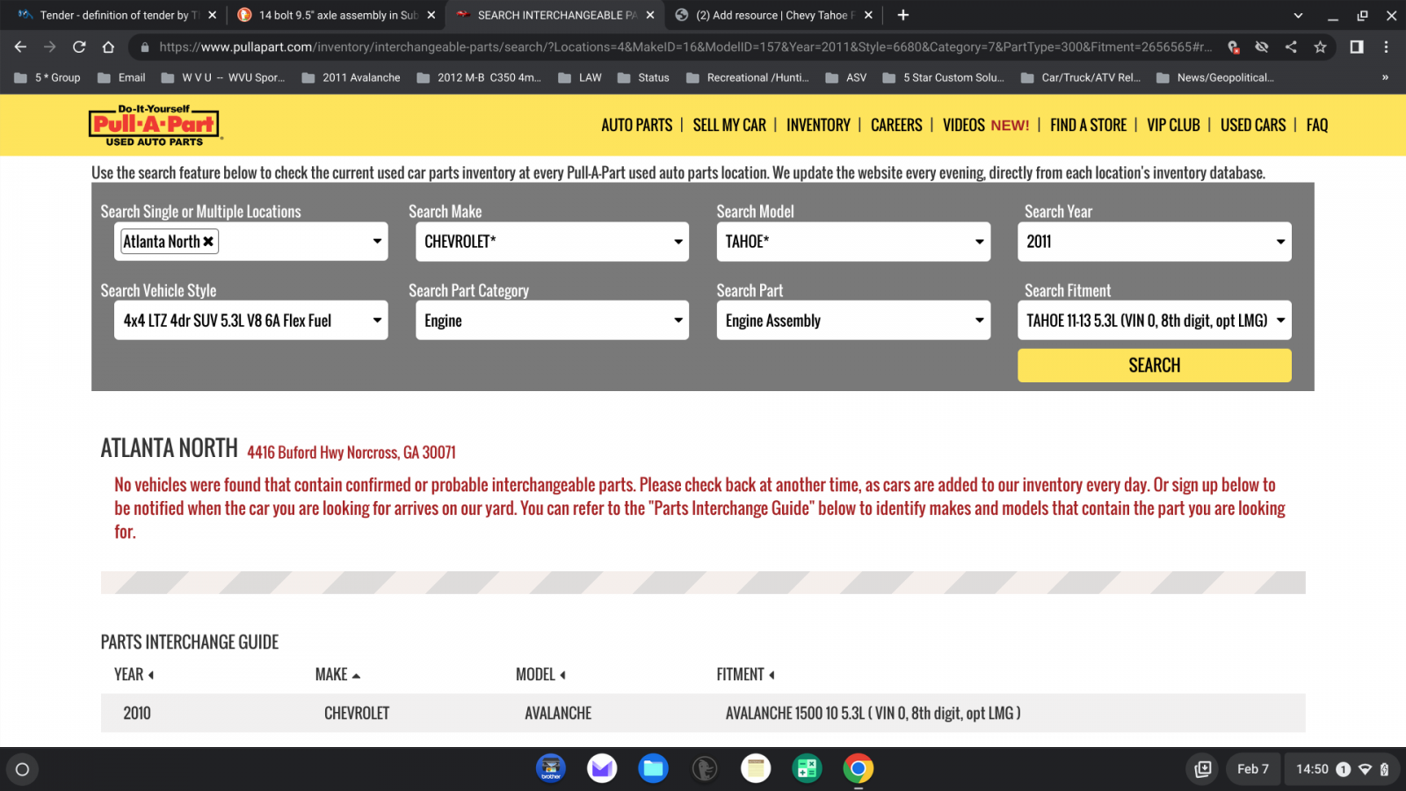The height and width of the screenshot is (791, 1406).
Task: Sort interchange guide by YEAR
Action: click(x=134, y=674)
